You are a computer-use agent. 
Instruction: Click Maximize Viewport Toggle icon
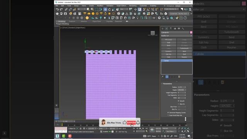188,131
